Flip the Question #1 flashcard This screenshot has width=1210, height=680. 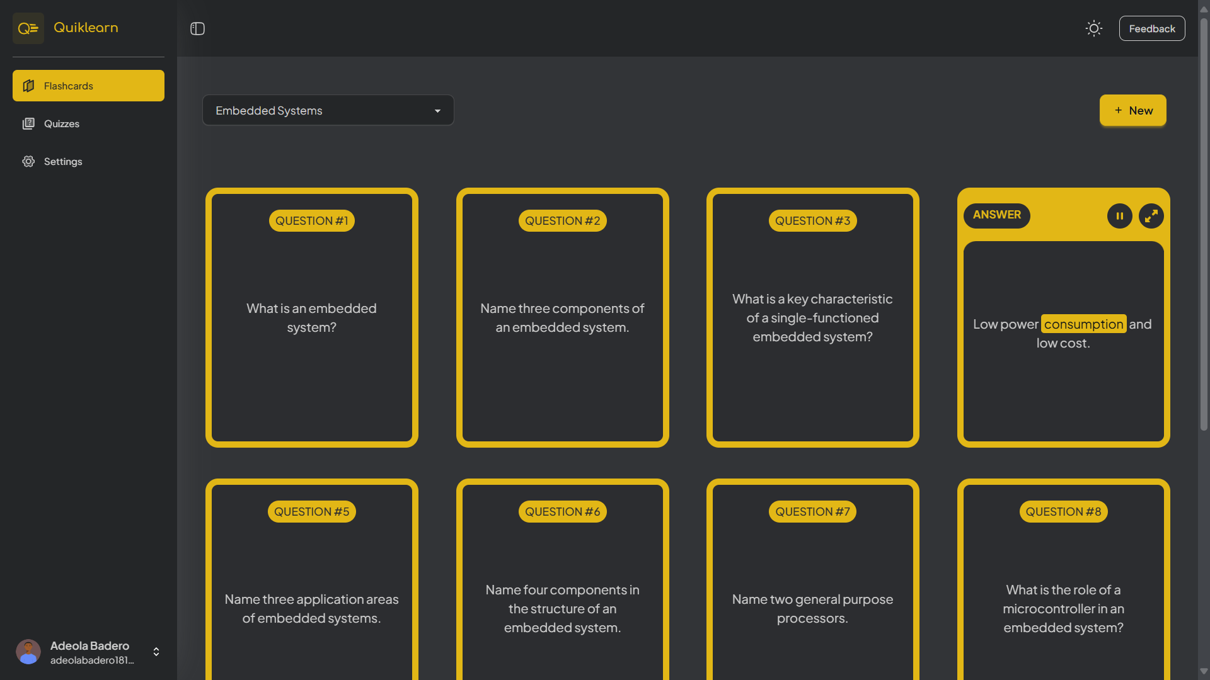[311, 317]
